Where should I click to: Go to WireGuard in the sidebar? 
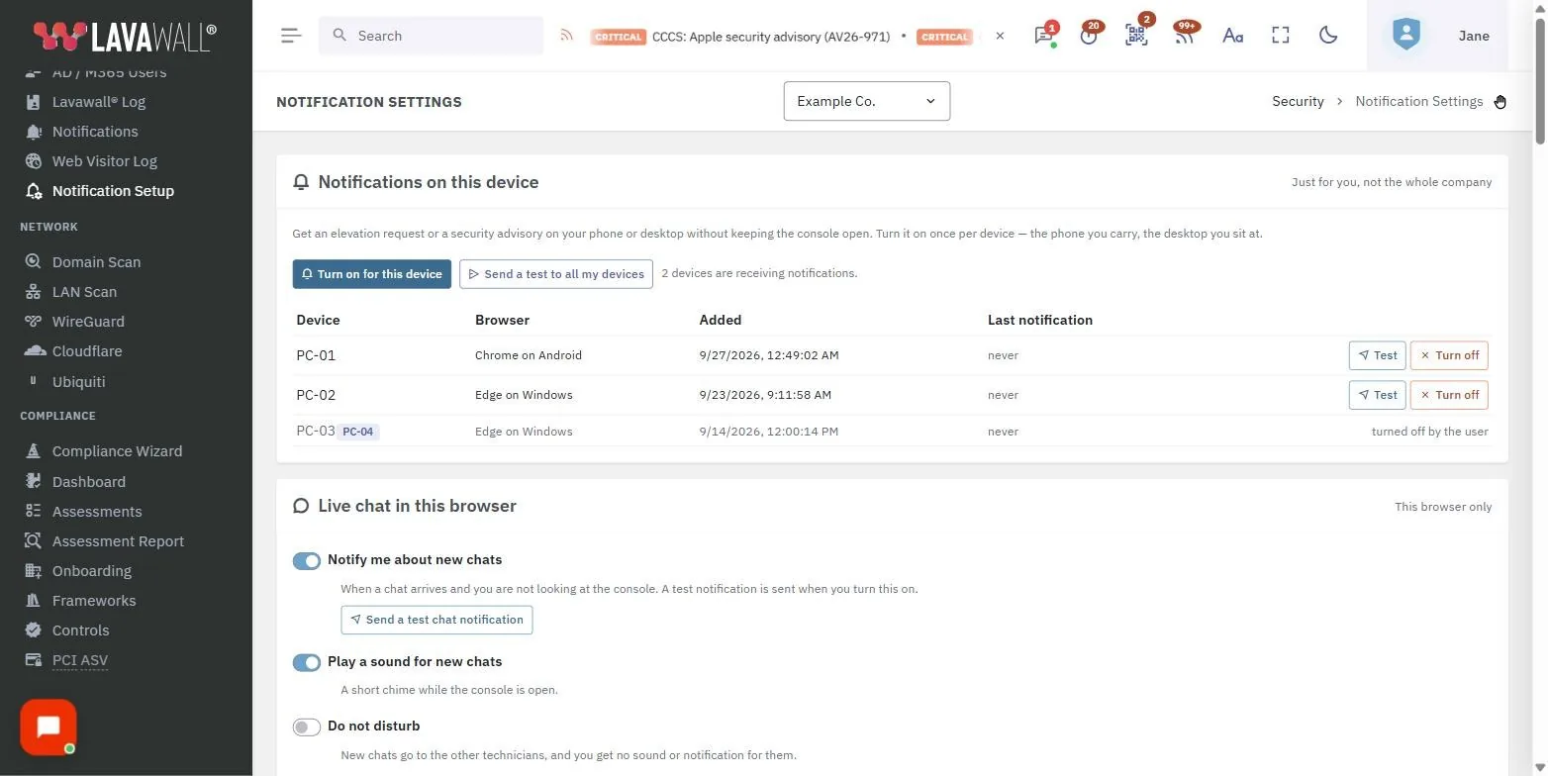tap(88, 322)
